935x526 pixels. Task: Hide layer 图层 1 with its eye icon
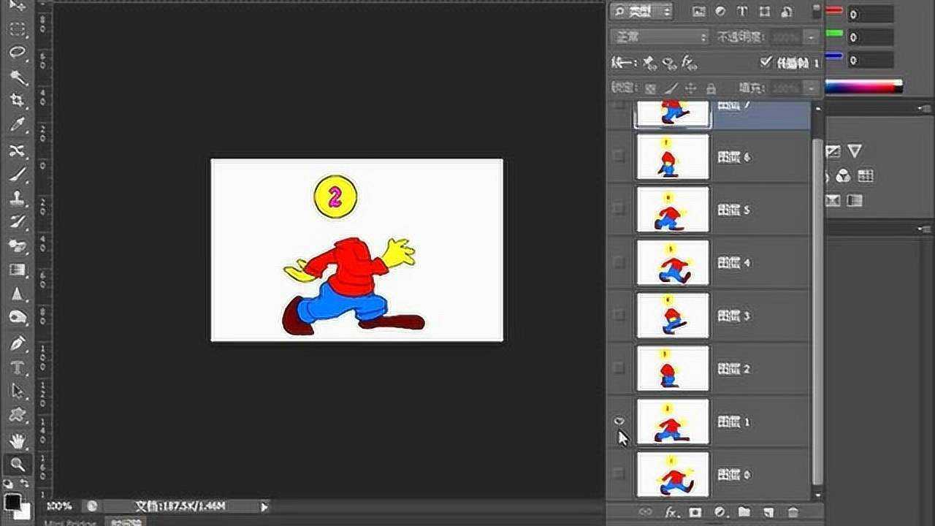click(x=619, y=421)
